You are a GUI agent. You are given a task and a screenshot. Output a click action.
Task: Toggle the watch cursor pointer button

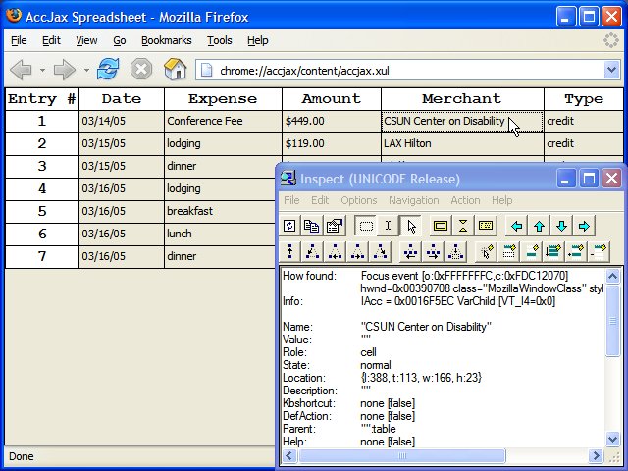pos(410,226)
